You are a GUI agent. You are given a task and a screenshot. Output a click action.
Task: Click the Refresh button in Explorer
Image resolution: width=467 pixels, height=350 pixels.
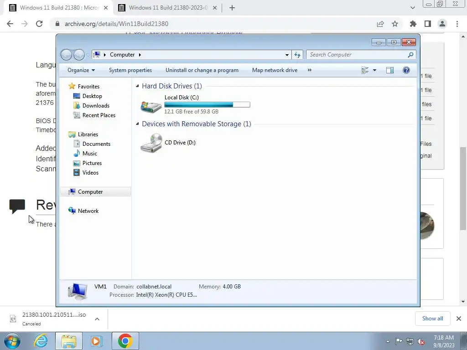tap(297, 55)
